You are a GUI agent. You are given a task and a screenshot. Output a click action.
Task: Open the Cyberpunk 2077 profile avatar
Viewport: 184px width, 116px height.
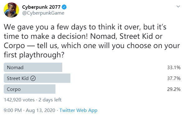[x=12, y=10]
